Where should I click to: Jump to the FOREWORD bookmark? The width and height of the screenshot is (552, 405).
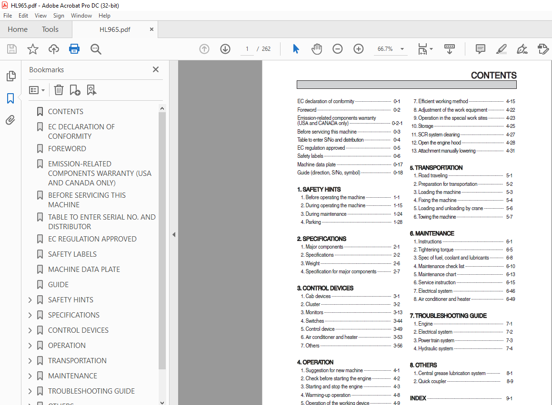click(67, 149)
